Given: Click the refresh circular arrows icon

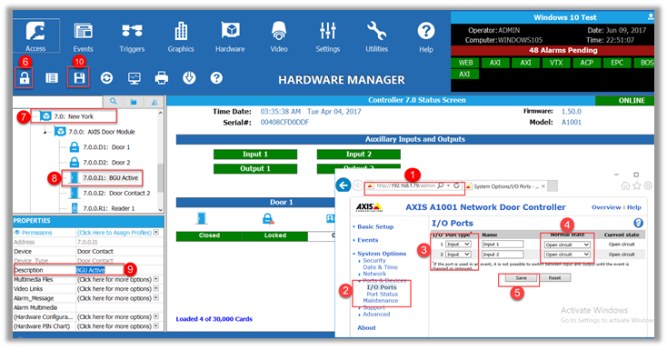Looking at the screenshot, I should click(x=106, y=78).
